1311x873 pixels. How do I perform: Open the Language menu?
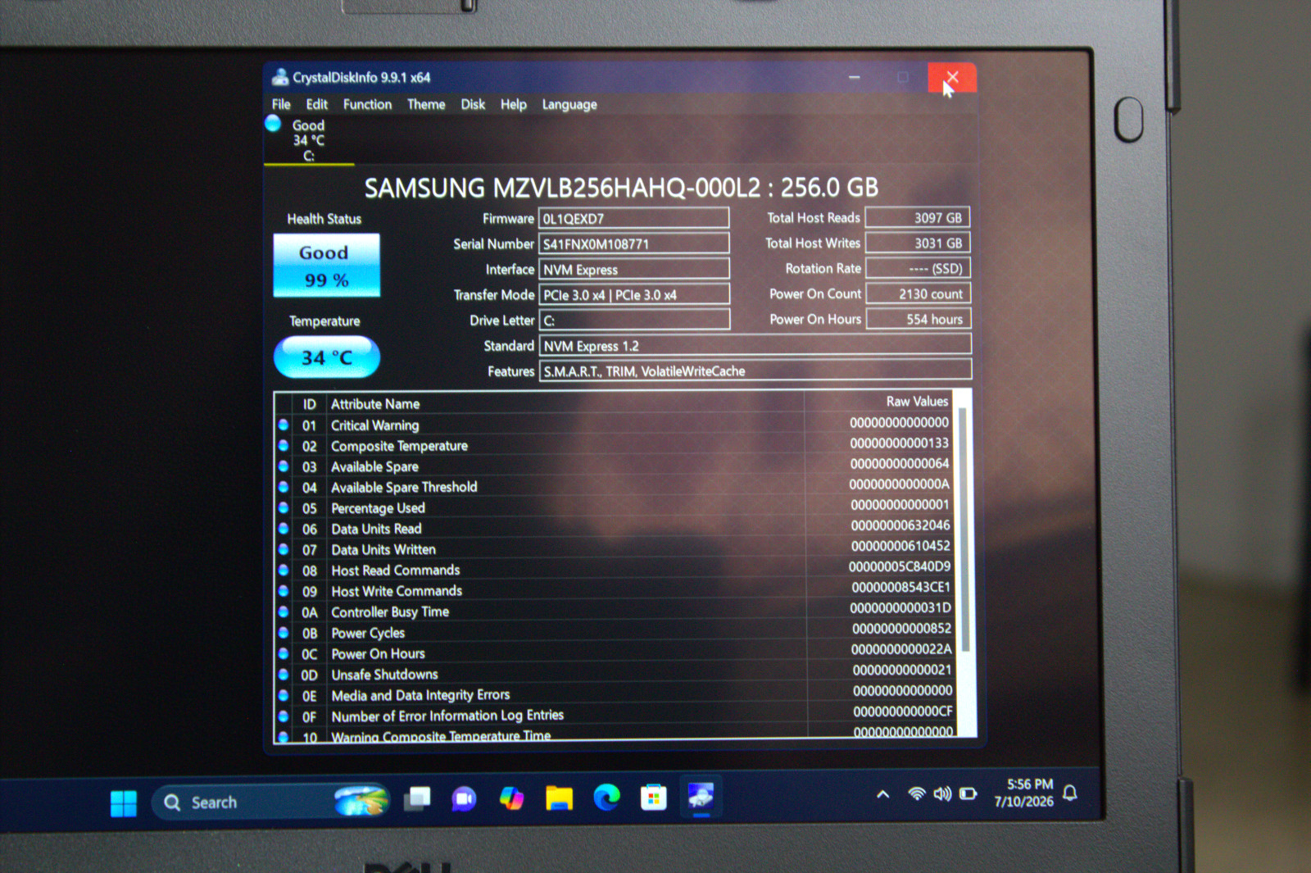pos(569,105)
